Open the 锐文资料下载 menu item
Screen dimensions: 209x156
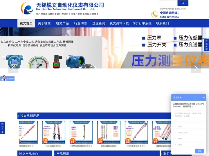coord(119,23)
